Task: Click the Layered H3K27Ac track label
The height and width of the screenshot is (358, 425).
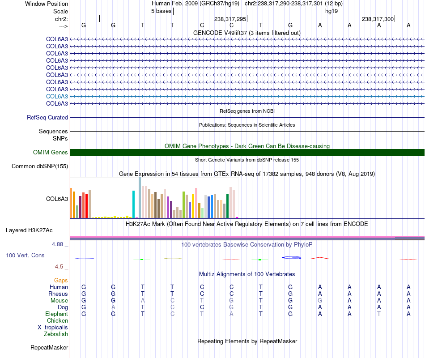Action: (x=29, y=230)
